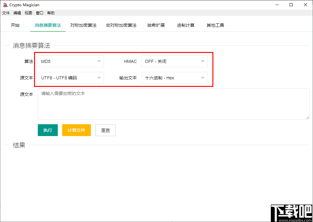Open the UTF8 encoding dropdown
313x222 pixels.
point(71,78)
